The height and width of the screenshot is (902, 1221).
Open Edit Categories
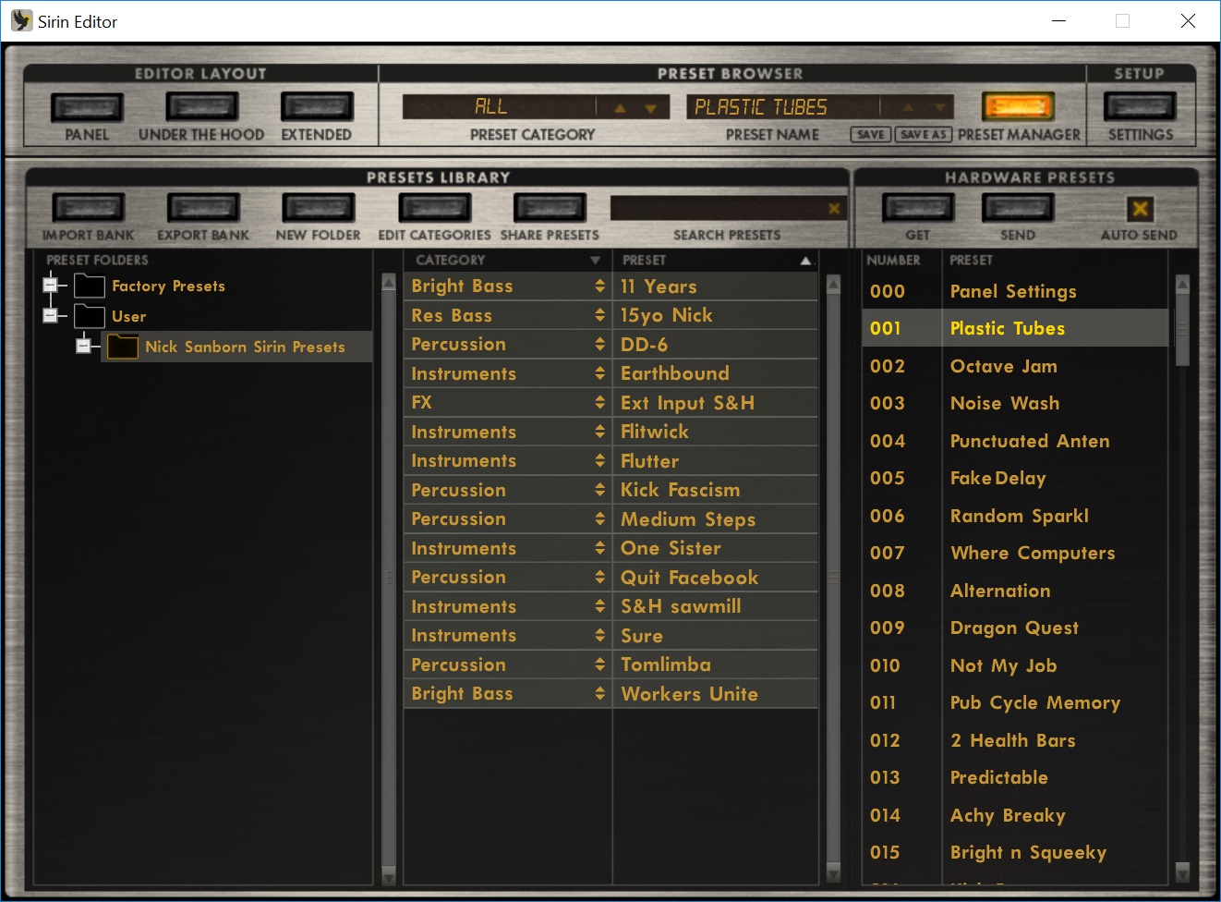pyautogui.click(x=434, y=208)
